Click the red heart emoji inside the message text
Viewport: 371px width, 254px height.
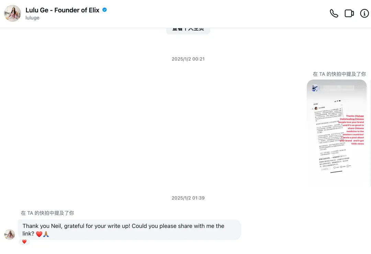tap(39, 234)
